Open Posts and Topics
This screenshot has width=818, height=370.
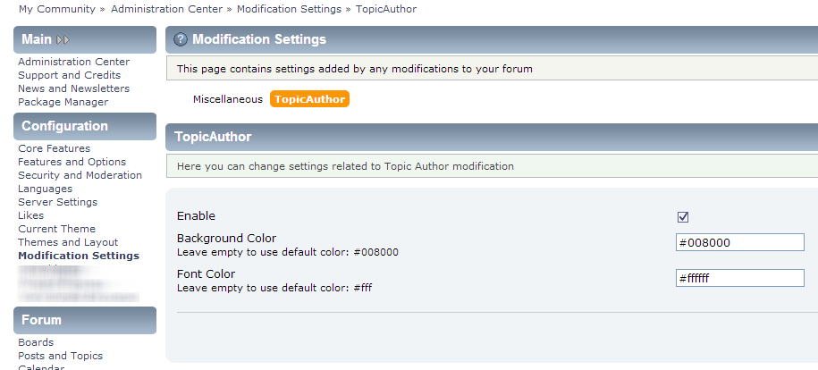(60, 356)
